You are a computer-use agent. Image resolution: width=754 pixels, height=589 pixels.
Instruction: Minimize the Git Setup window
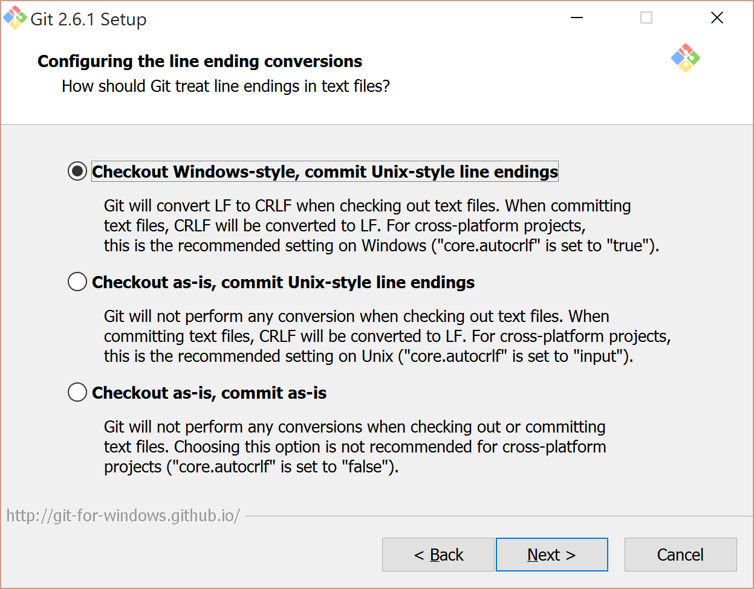576,18
